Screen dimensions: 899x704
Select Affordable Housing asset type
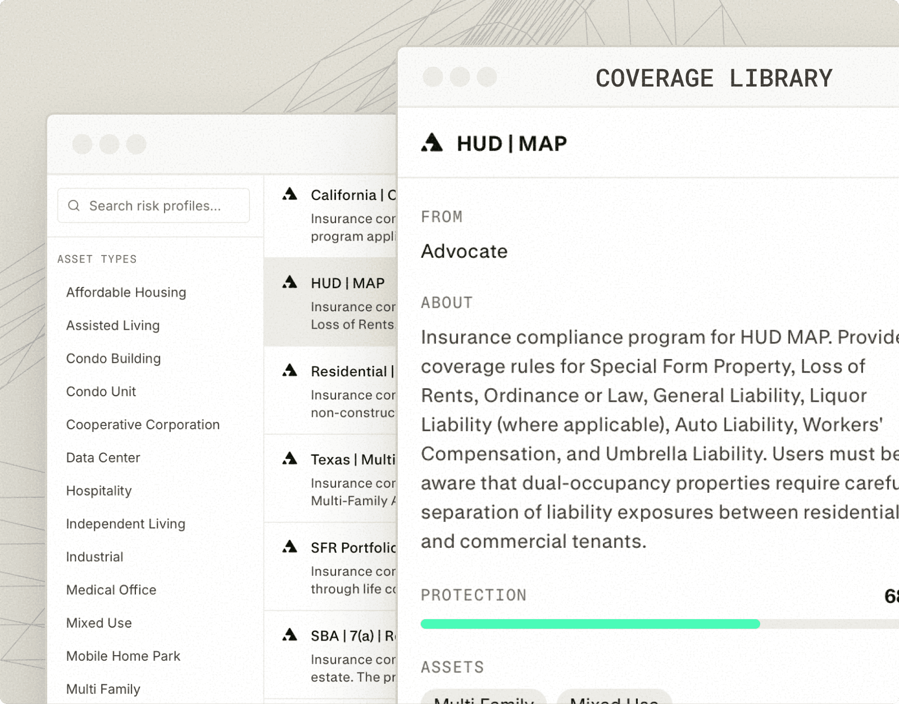pyautogui.click(x=126, y=292)
